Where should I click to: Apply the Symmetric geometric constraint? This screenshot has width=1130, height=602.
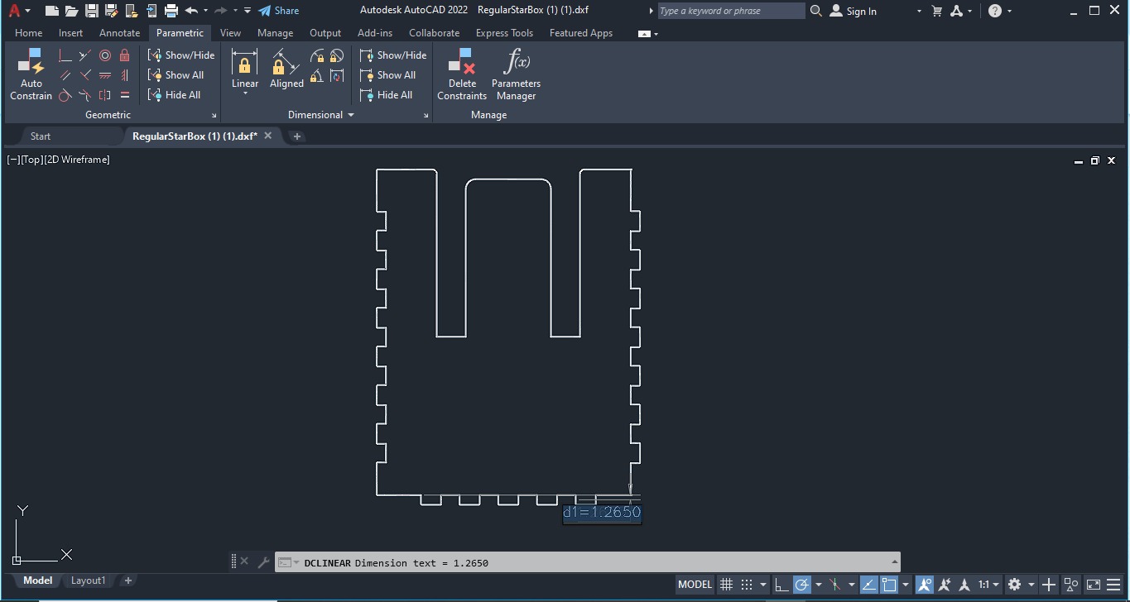click(x=105, y=95)
